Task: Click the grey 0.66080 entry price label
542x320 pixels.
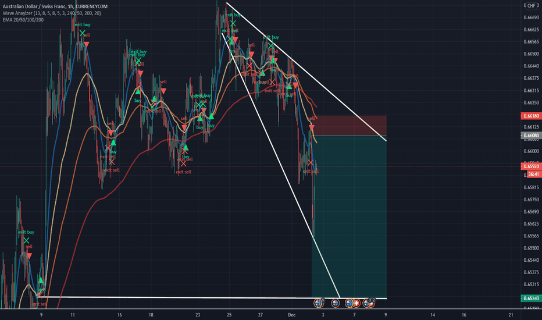Action: [531, 135]
